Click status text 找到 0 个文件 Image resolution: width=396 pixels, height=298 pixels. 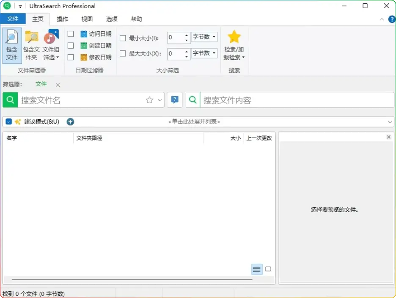pos(34,294)
